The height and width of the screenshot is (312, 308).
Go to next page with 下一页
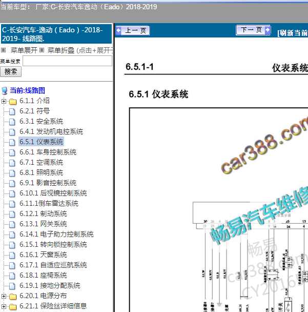point(253,30)
